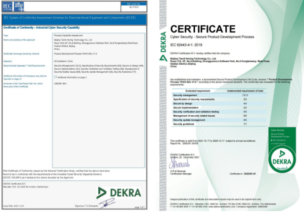Click bold company name on right certificate
Screen dimensions: 304x212
[193, 58]
